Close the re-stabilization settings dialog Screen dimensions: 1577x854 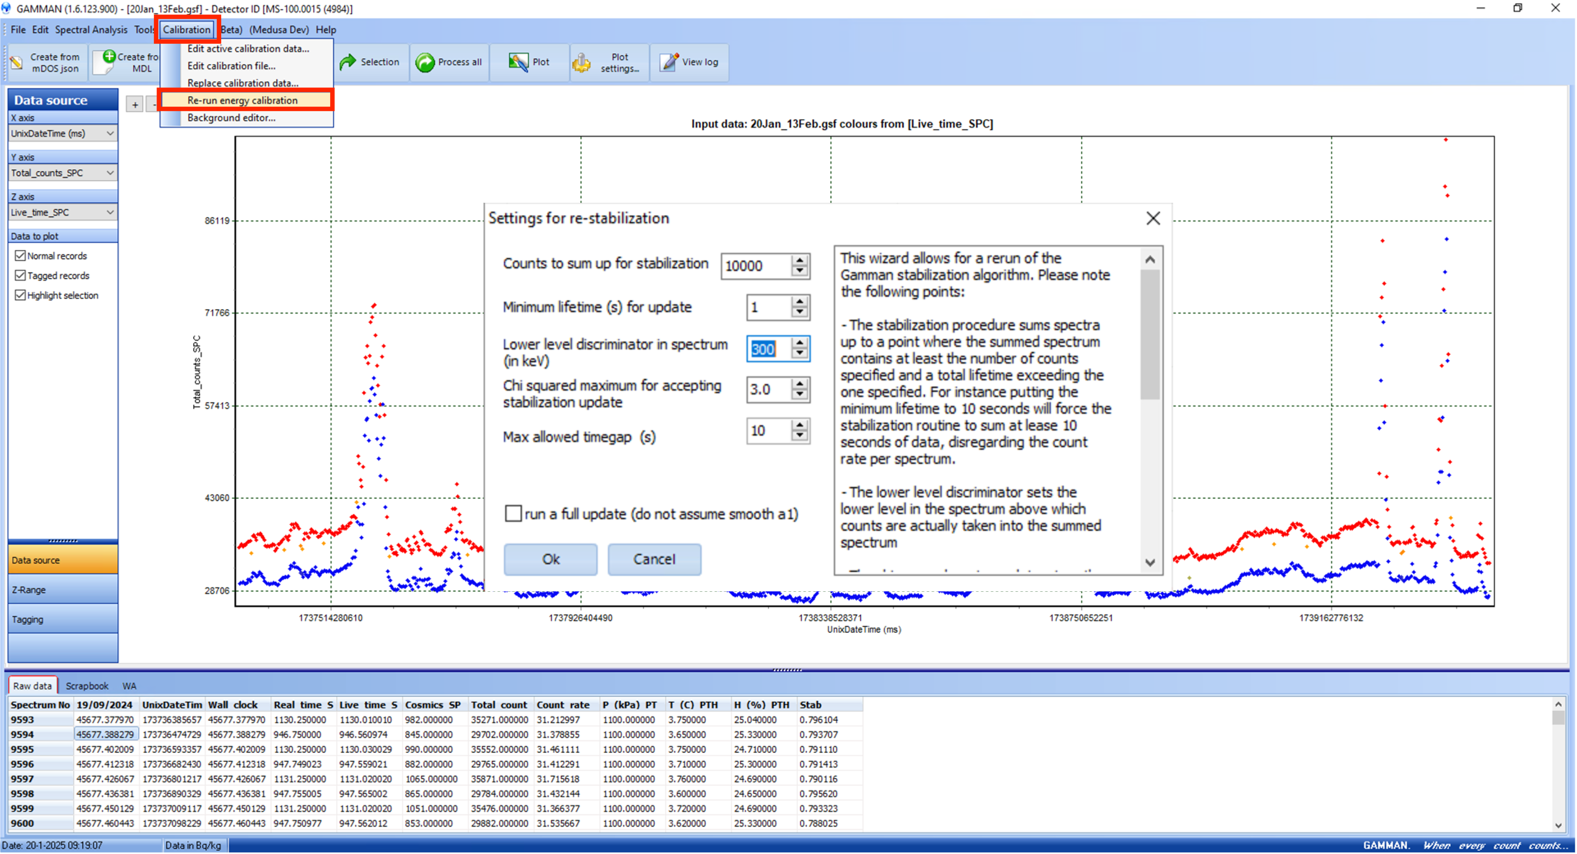coord(1153,218)
